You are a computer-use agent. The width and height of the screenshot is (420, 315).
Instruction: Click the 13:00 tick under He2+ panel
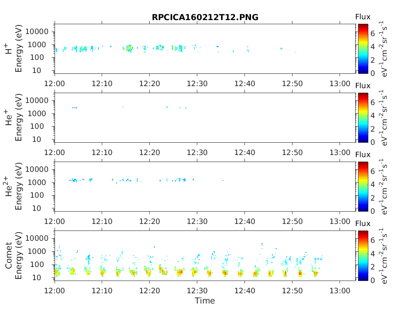pyautogui.click(x=340, y=221)
